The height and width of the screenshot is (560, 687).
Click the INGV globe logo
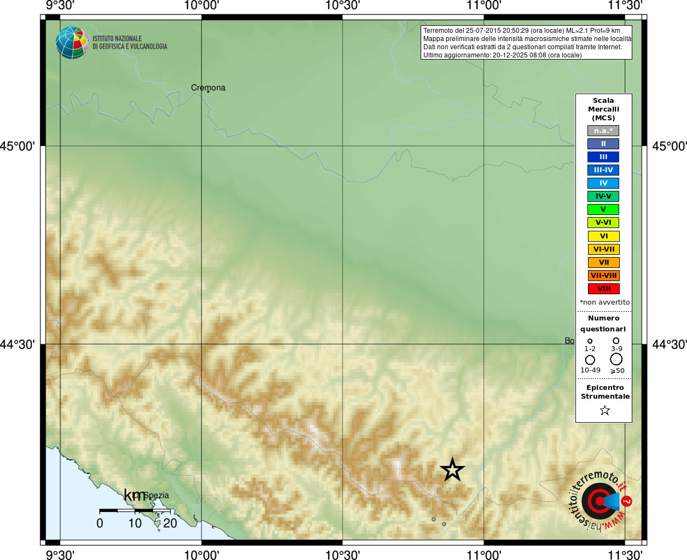pos(72,43)
